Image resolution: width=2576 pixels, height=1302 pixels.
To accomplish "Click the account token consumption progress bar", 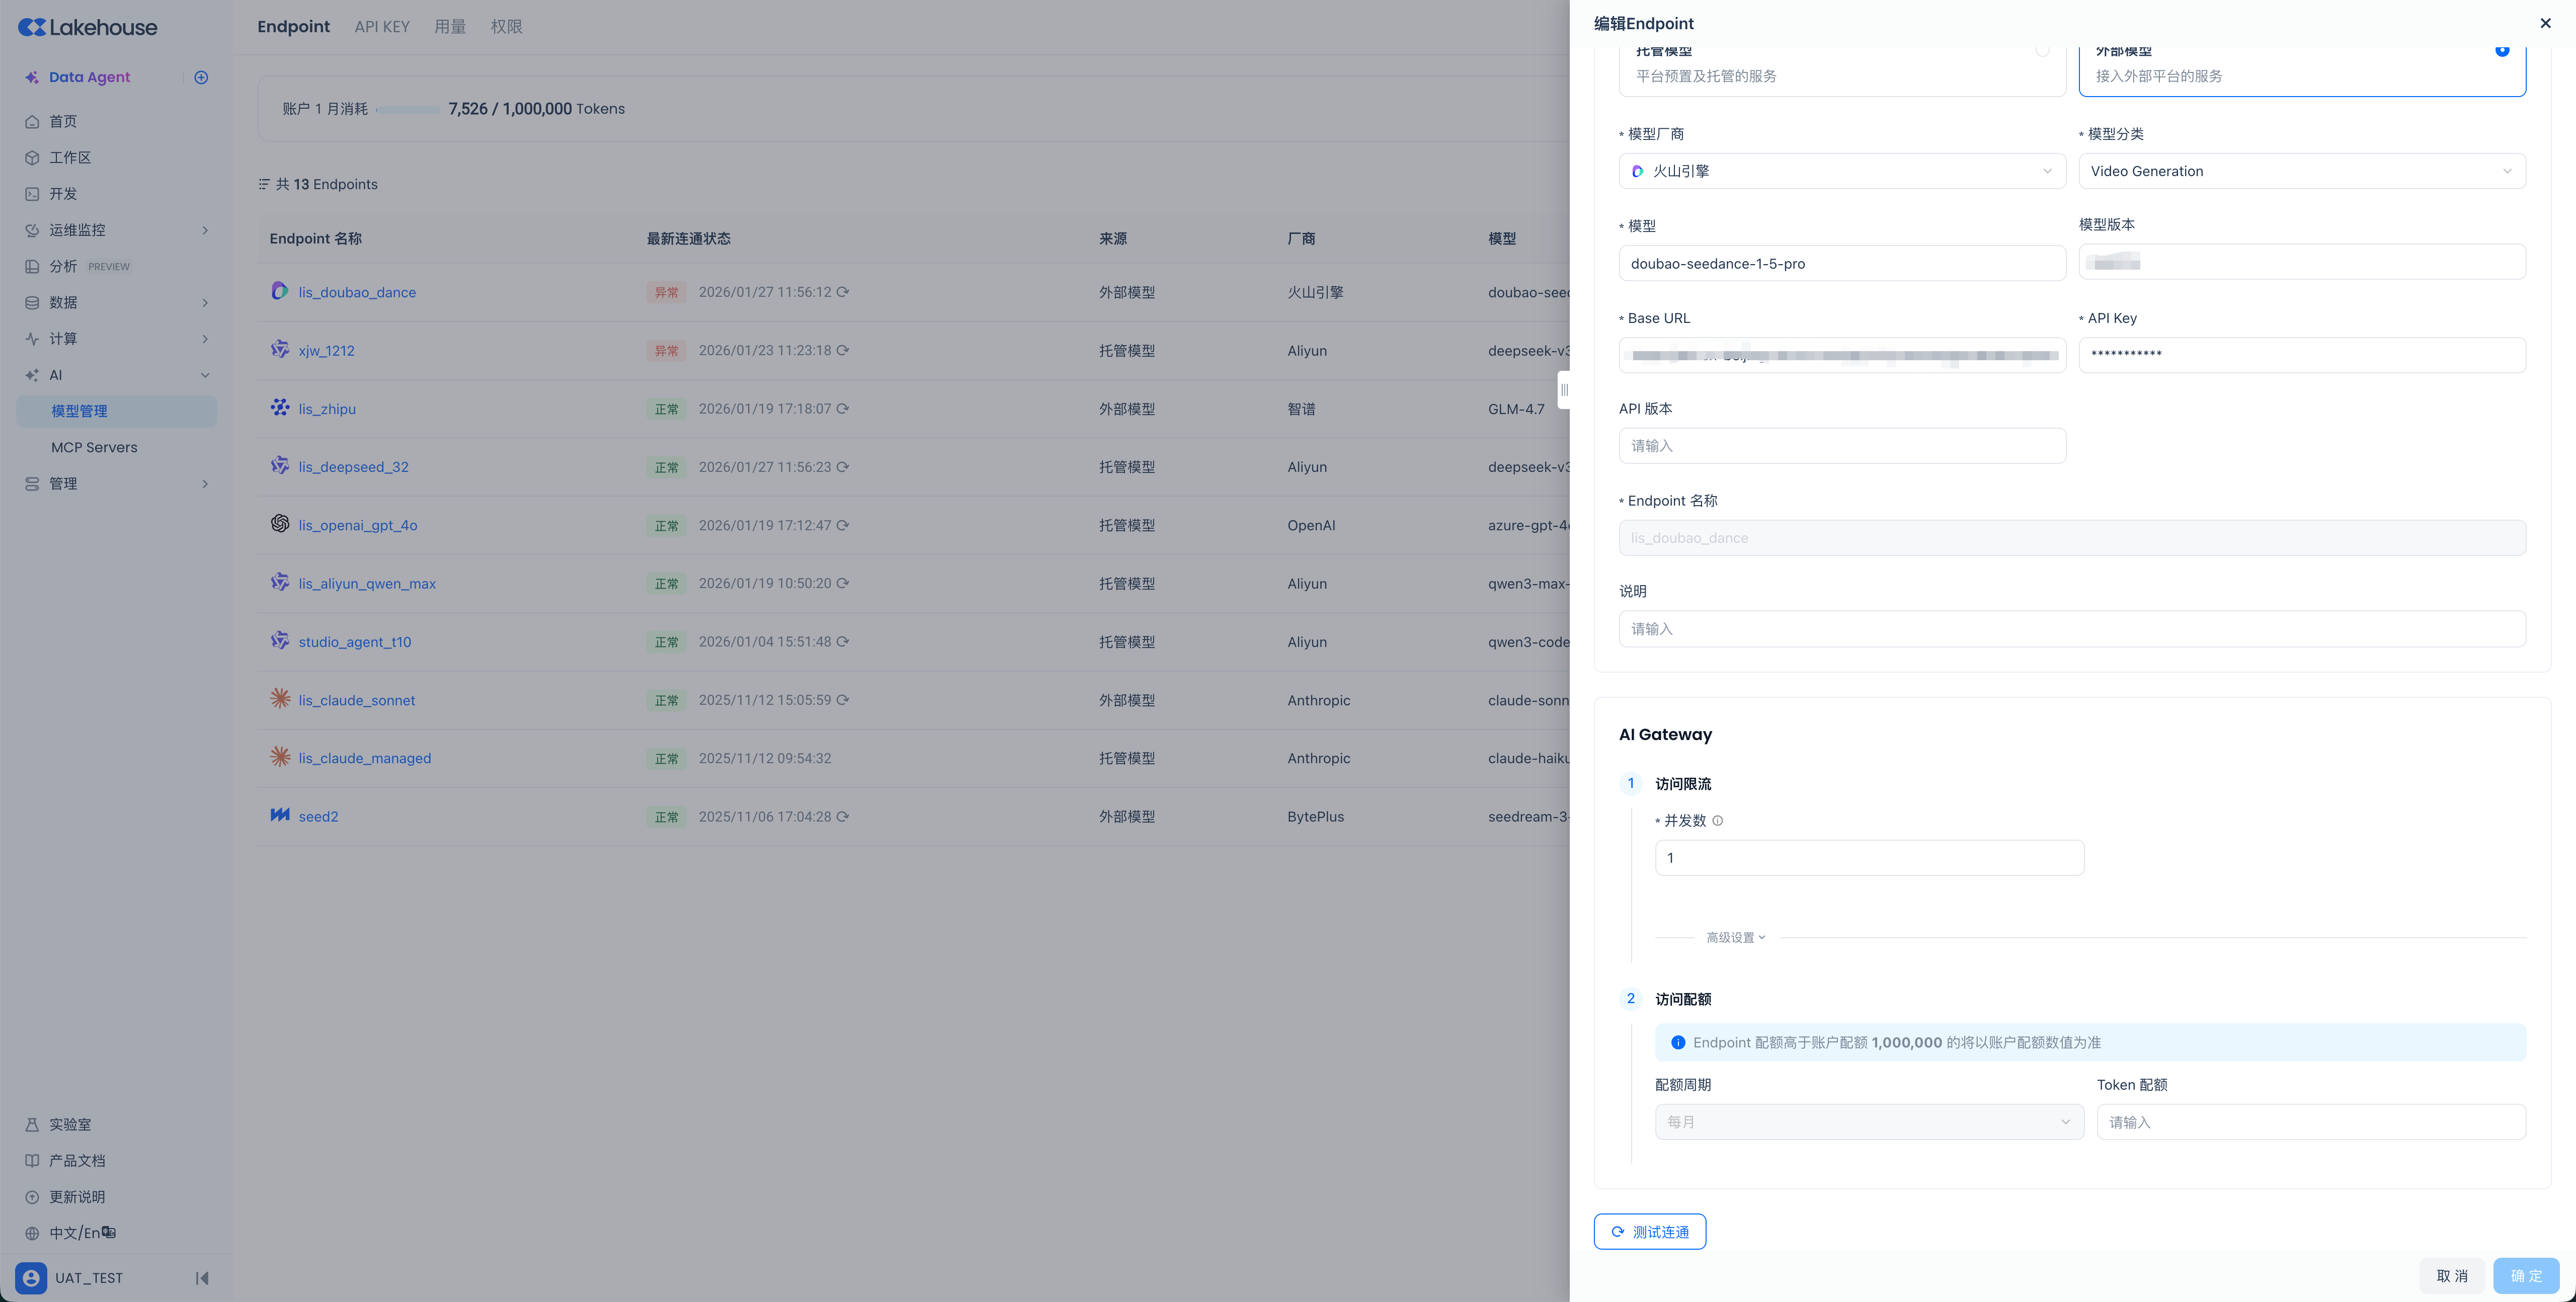I will click(x=408, y=109).
